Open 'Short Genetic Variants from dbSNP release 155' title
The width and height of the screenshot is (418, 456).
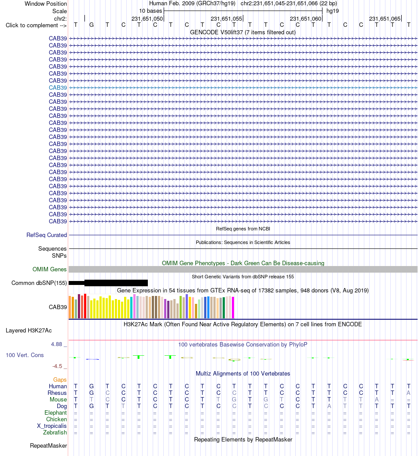[243, 277]
